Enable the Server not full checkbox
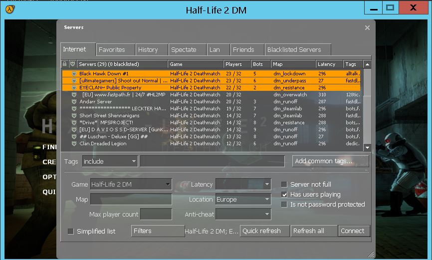 (x=284, y=184)
